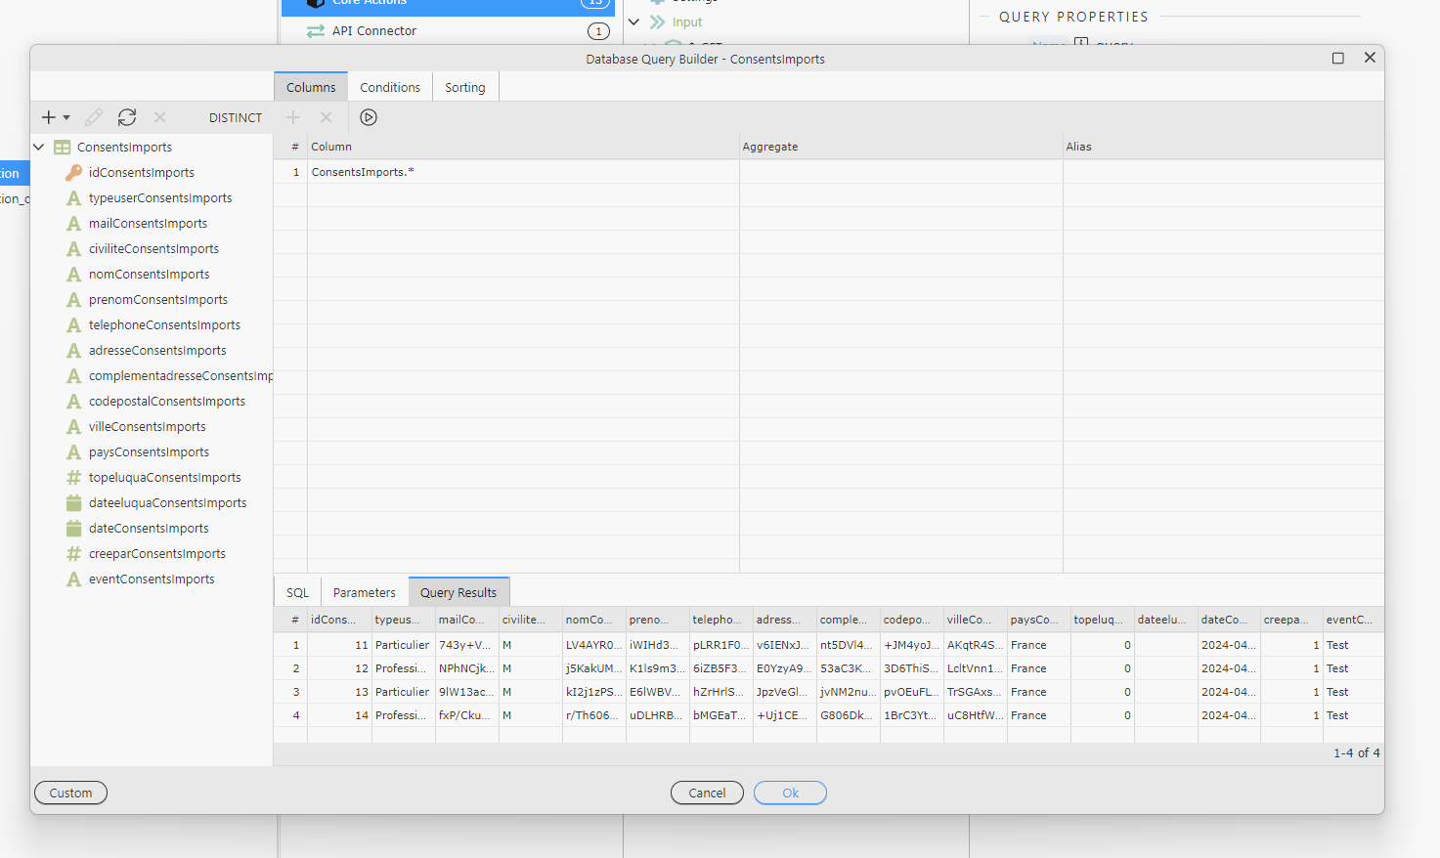
Task: Refresh the database schema
Action: click(127, 117)
